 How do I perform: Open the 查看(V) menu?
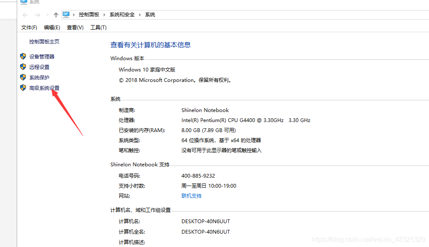75,27
